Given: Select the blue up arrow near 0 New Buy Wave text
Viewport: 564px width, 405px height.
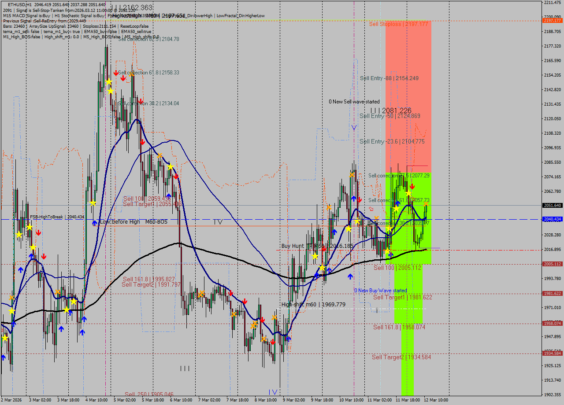Looking at the screenshot, I should pos(350,276).
